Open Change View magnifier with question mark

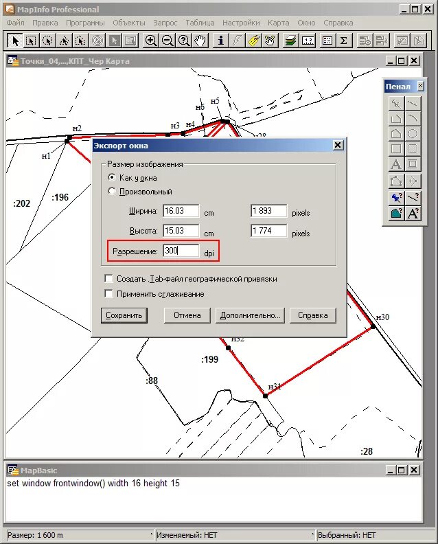point(184,41)
